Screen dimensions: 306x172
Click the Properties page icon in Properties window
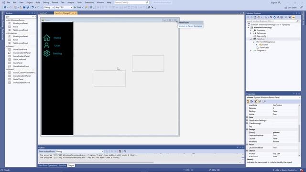[x=256, y=101]
